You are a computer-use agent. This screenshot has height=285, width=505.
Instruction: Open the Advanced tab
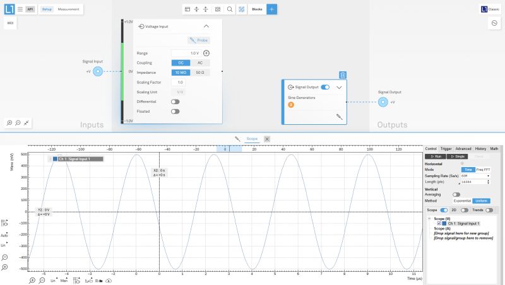pos(463,149)
